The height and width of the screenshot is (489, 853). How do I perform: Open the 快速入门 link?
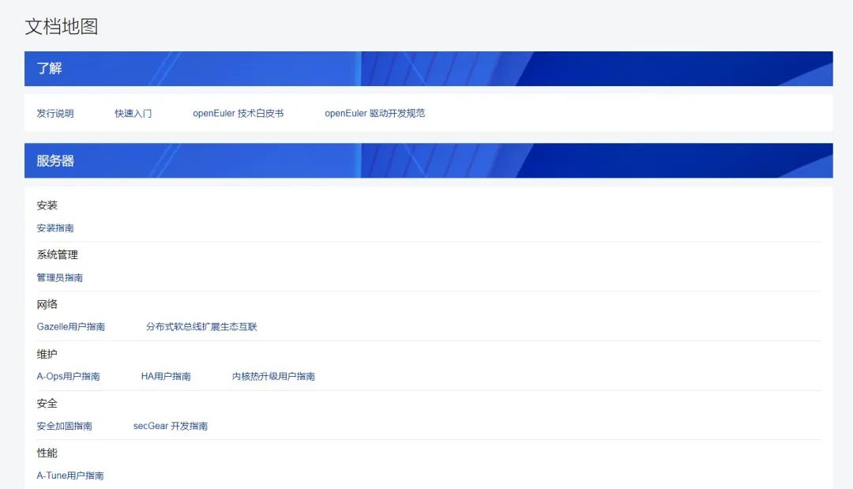(132, 113)
